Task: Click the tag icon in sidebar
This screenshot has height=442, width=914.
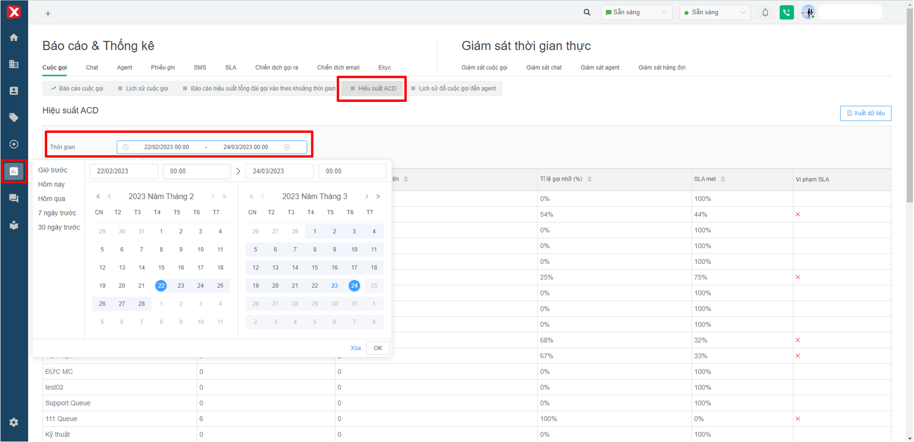Action: click(x=14, y=117)
